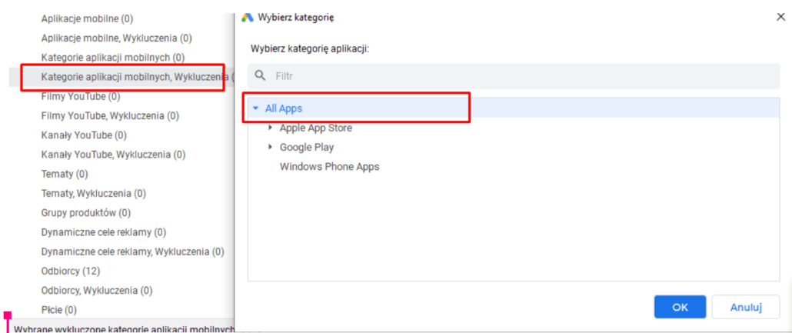Select Odbiorcy (12) entry
This screenshot has height=333, width=792.
point(70,271)
